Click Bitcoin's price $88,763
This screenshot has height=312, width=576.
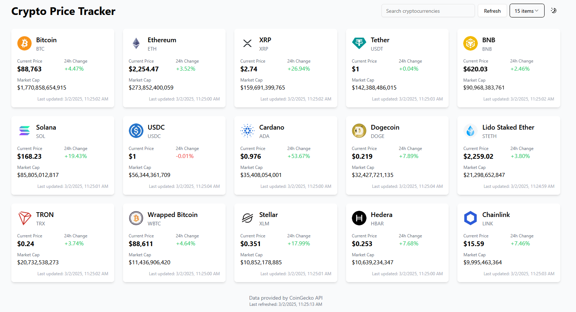(29, 69)
